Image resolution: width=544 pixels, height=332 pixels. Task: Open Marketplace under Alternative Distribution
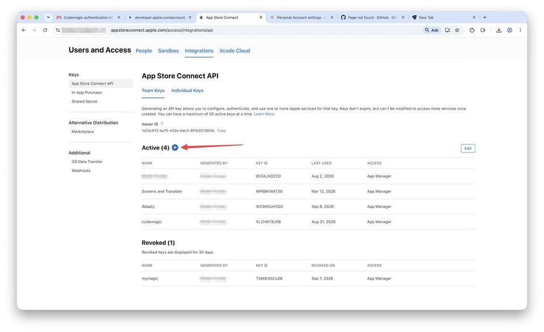point(83,132)
